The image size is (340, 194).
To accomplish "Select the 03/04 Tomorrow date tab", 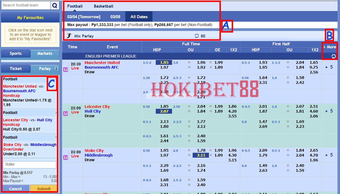I will [84, 17].
